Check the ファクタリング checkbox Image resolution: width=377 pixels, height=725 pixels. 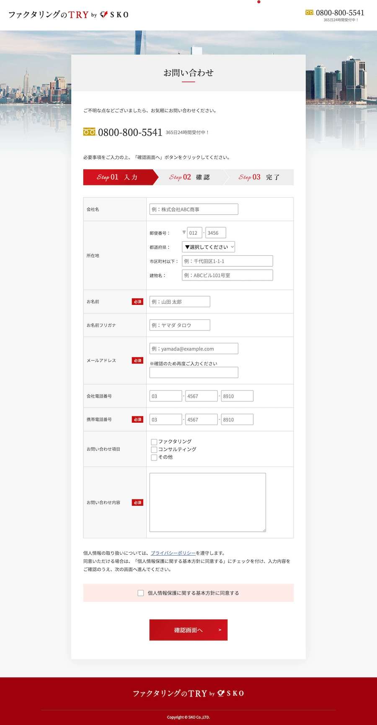tap(154, 442)
